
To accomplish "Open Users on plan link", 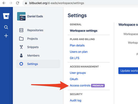I will click(x=79, y=52).
